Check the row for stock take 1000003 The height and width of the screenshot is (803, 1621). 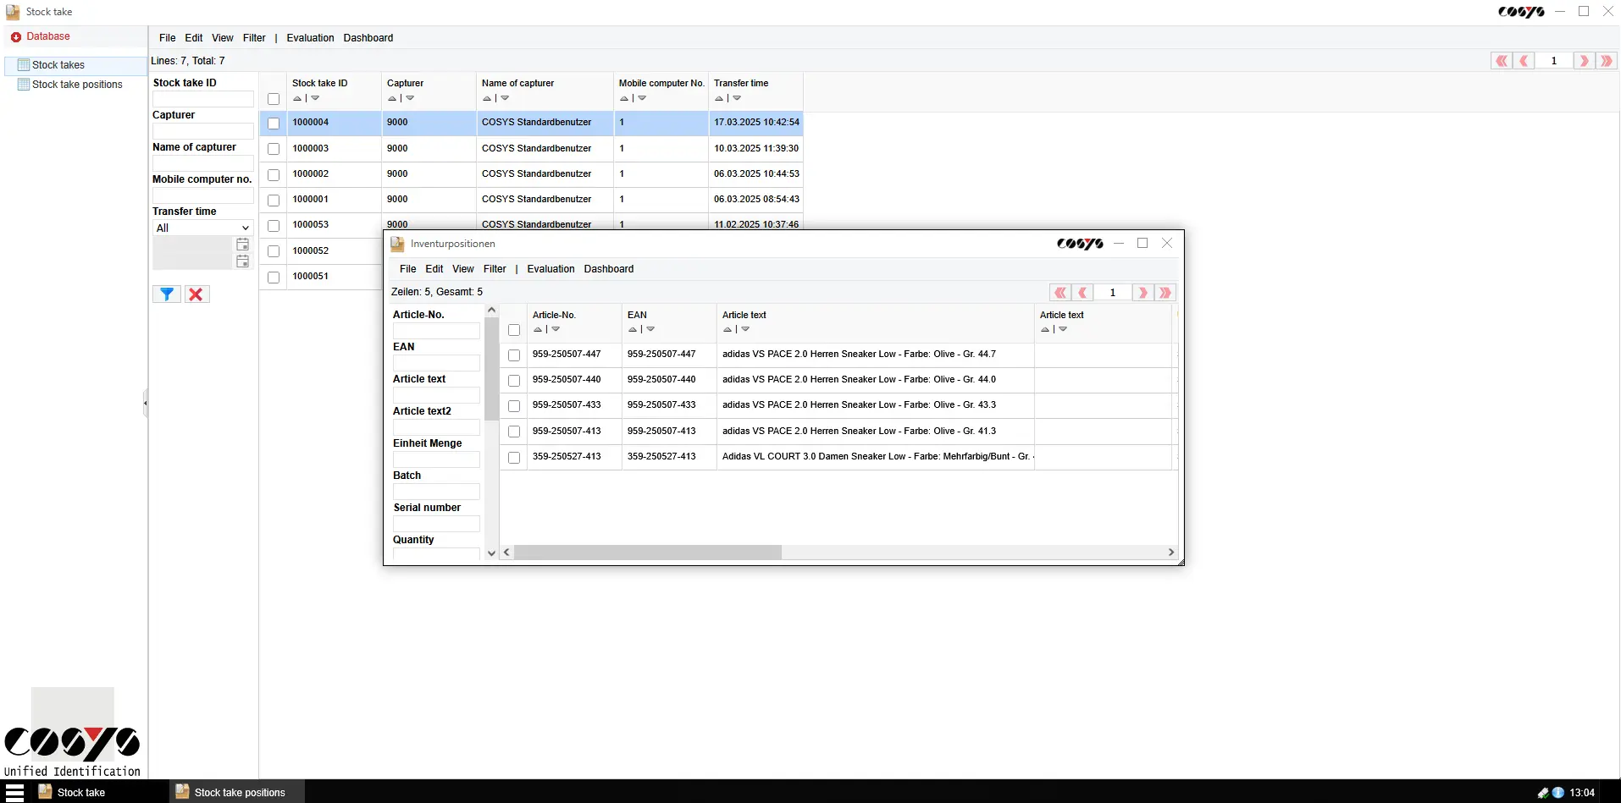point(274,149)
